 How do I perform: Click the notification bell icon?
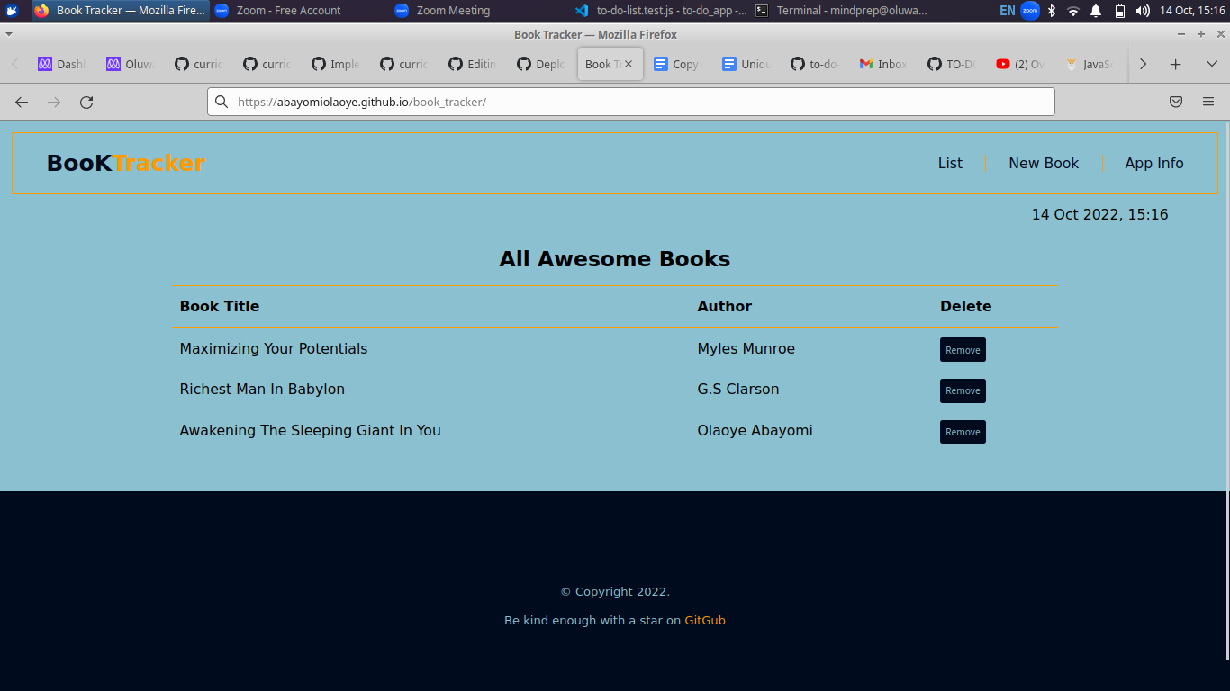pos(1094,11)
